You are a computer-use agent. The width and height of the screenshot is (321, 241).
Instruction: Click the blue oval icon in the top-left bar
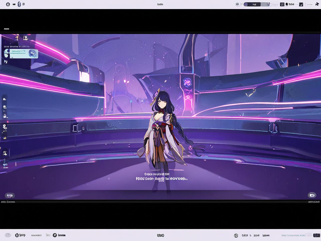(x=19, y=4)
